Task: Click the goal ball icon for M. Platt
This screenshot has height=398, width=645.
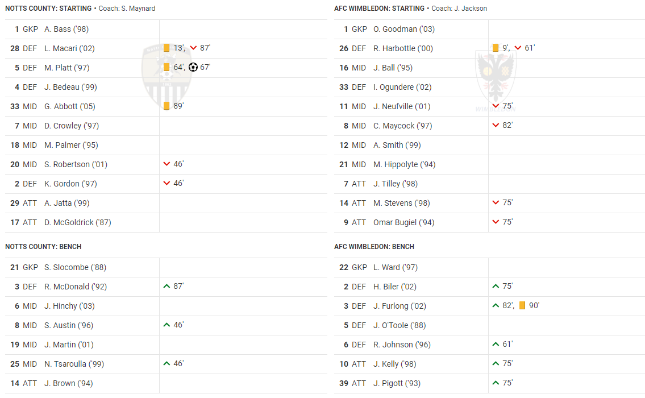Action: pos(193,67)
